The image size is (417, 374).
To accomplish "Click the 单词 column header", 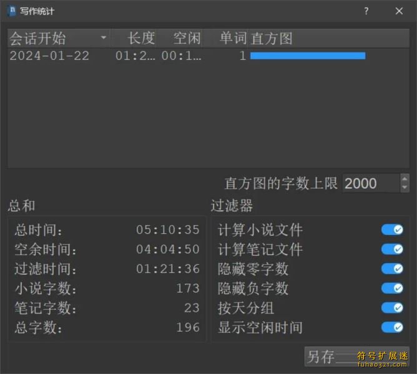I will [x=225, y=38].
